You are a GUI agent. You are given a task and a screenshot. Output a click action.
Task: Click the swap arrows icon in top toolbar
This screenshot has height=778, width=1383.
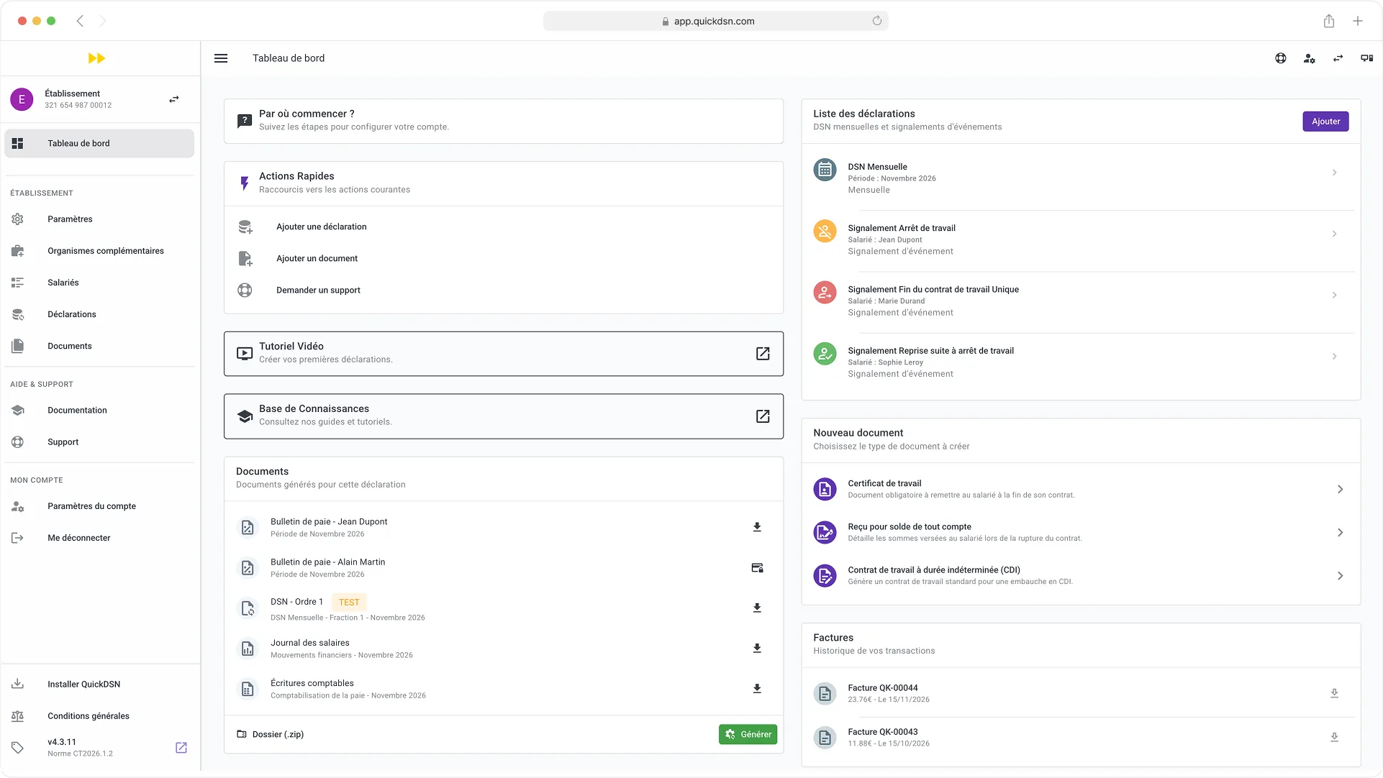pos(1338,58)
